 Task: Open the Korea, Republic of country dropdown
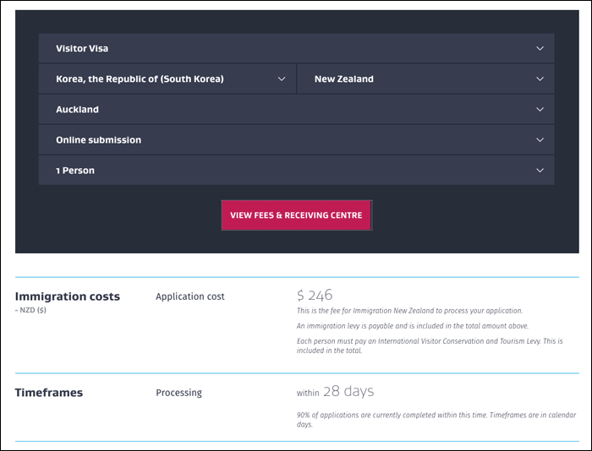(167, 79)
